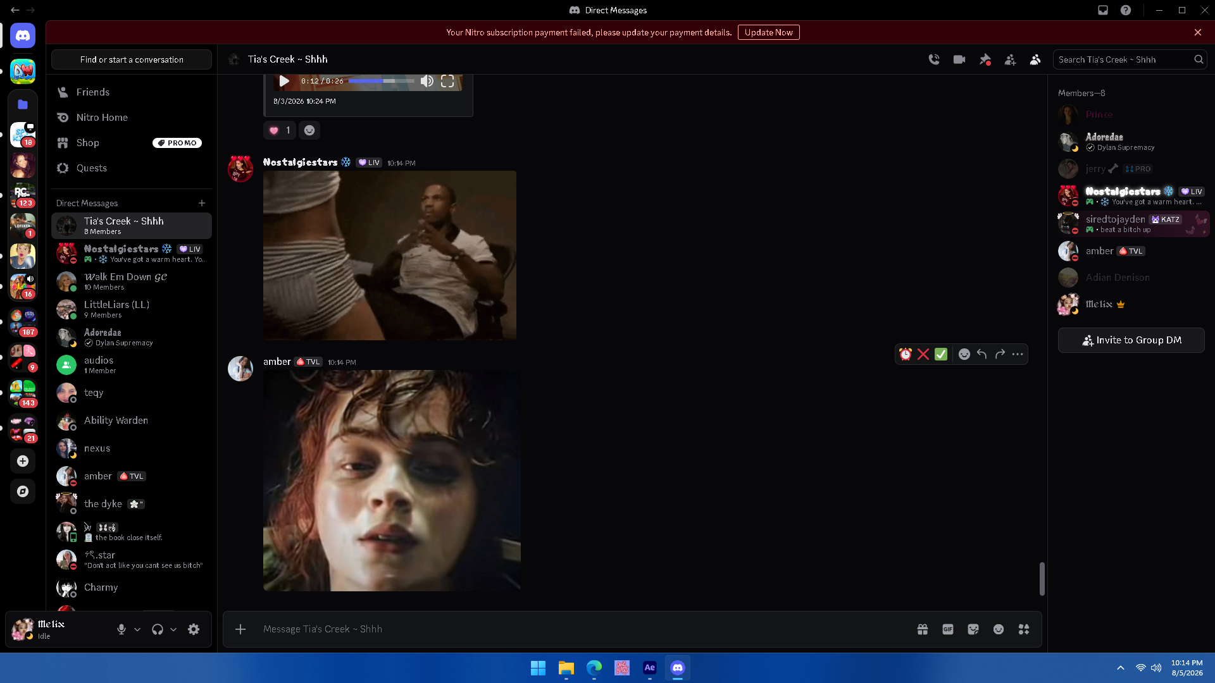
Task: Open the Windows Start menu
Action: tap(538, 668)
